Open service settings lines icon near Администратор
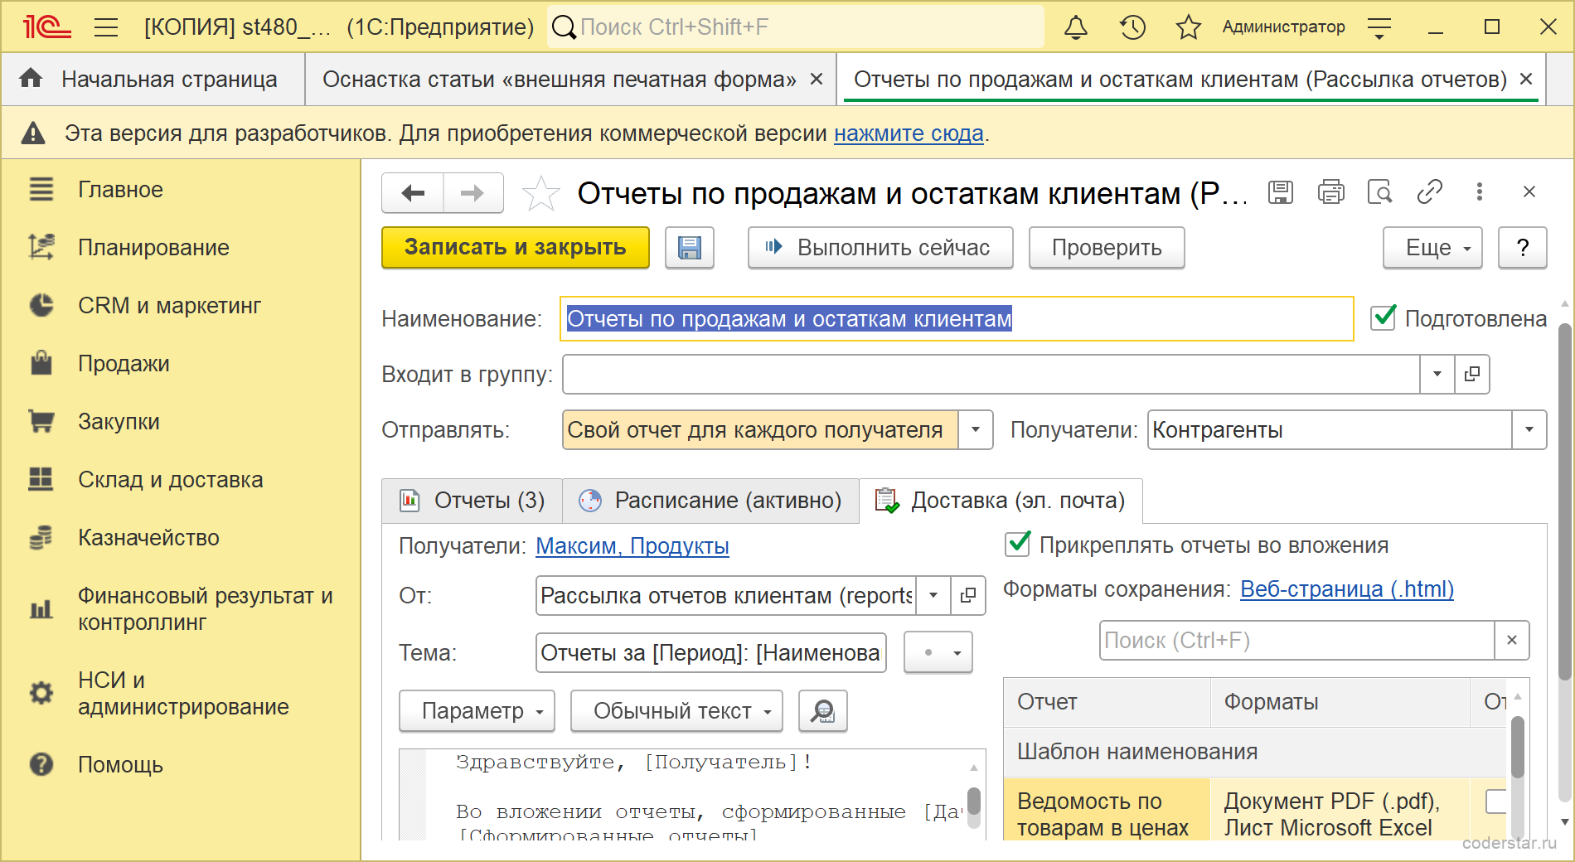 coord(1379,27)
